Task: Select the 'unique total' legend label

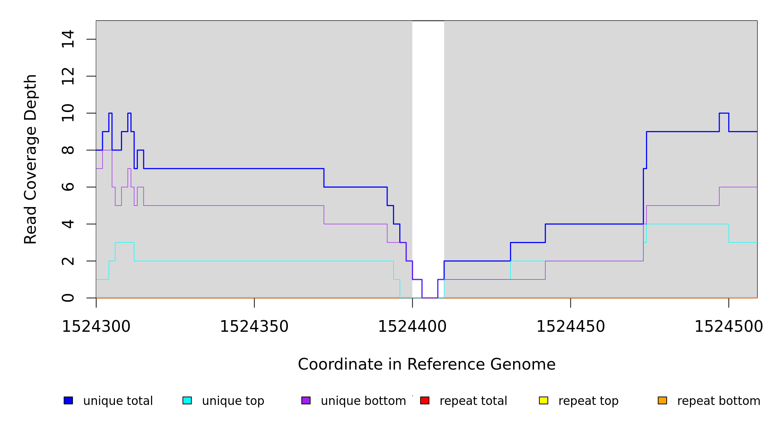Action: point(118,401)
